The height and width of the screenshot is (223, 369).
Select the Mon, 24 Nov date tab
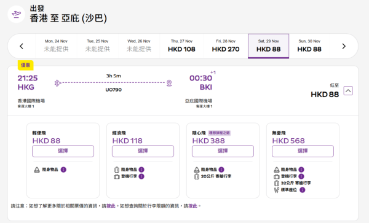click(x=56, y=46)
